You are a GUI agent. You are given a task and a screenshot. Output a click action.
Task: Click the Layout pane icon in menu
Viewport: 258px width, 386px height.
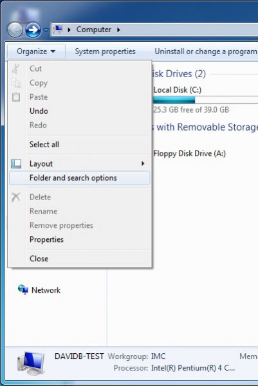16,163
